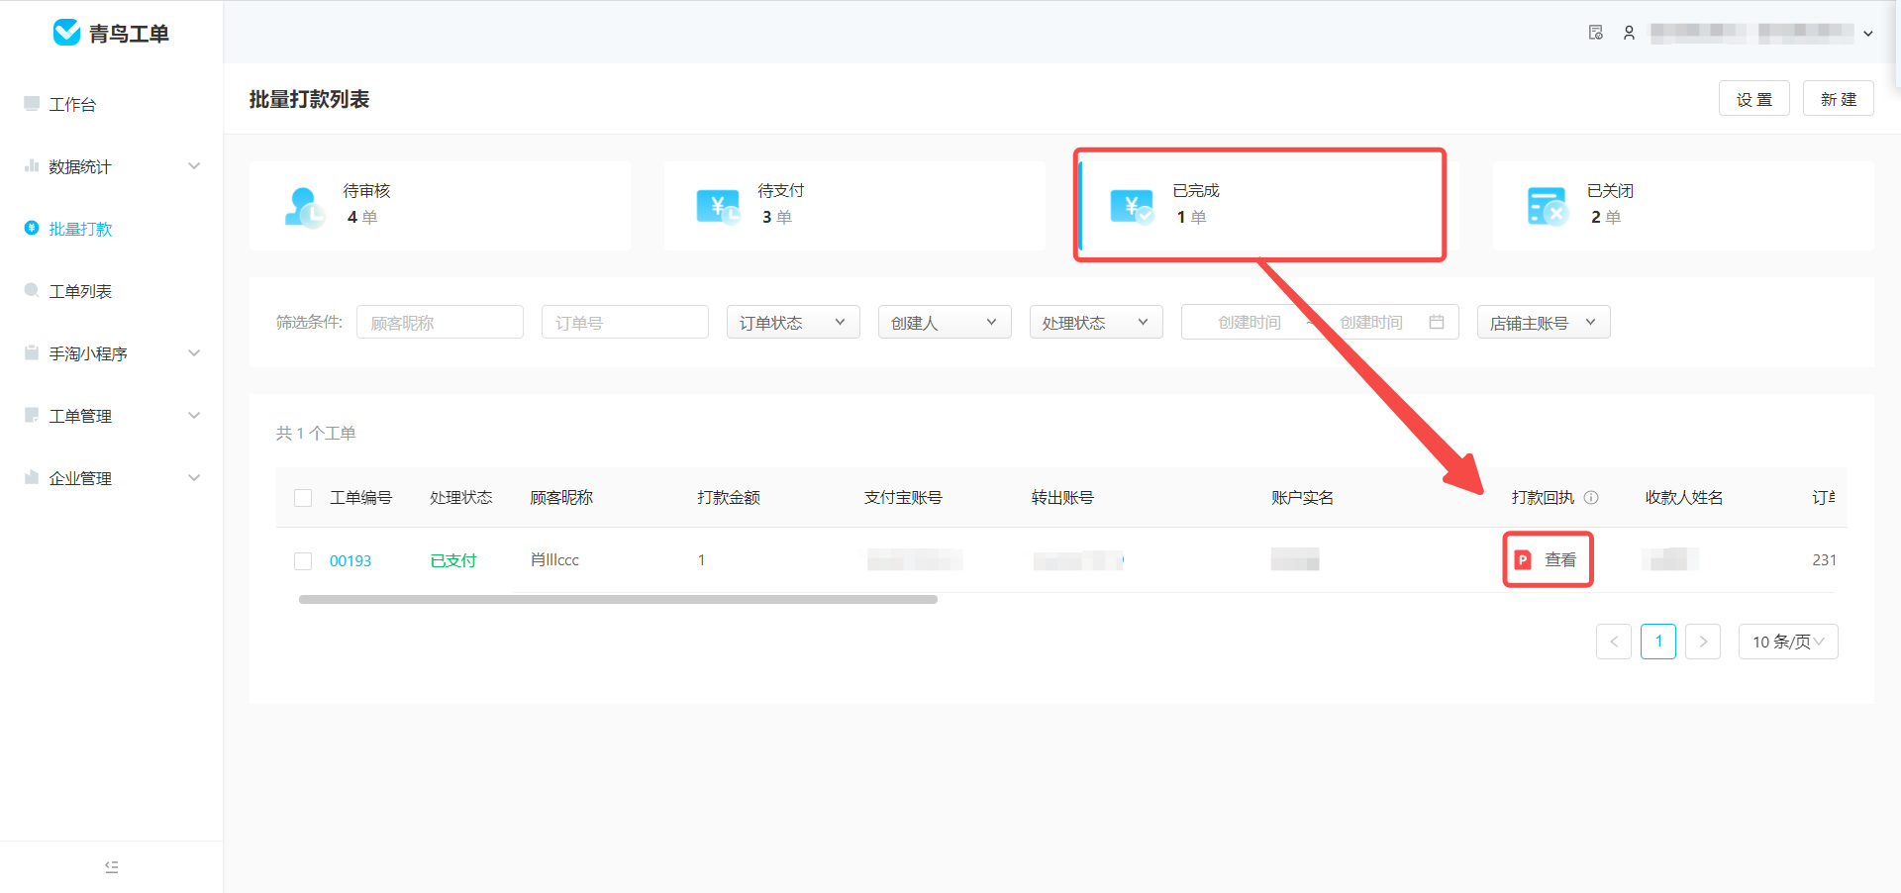Click the 数据统计 chart icon
This screenshot has width=1901, height=893.
pyautogui.click(x=32, y=166)
